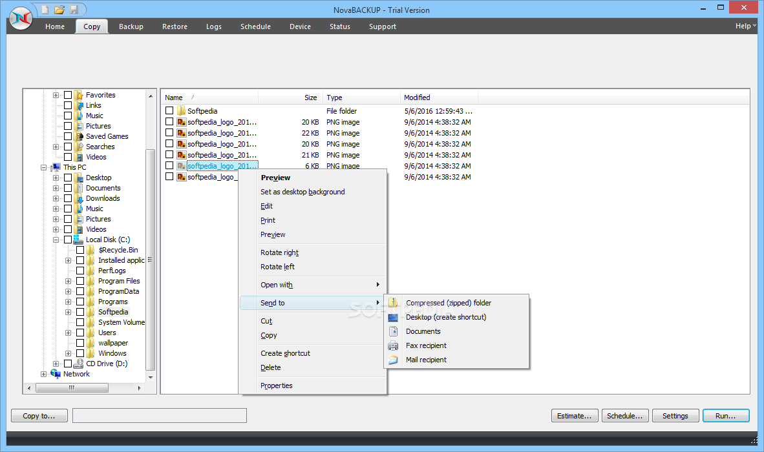Click the NovaBACKUP round logo button
Image resolution: width=764 pixels, height=452 pixels.
click(21, 19)
